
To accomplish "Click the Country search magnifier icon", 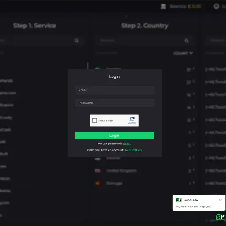I will pyautogui.click(x=186, y=41).
